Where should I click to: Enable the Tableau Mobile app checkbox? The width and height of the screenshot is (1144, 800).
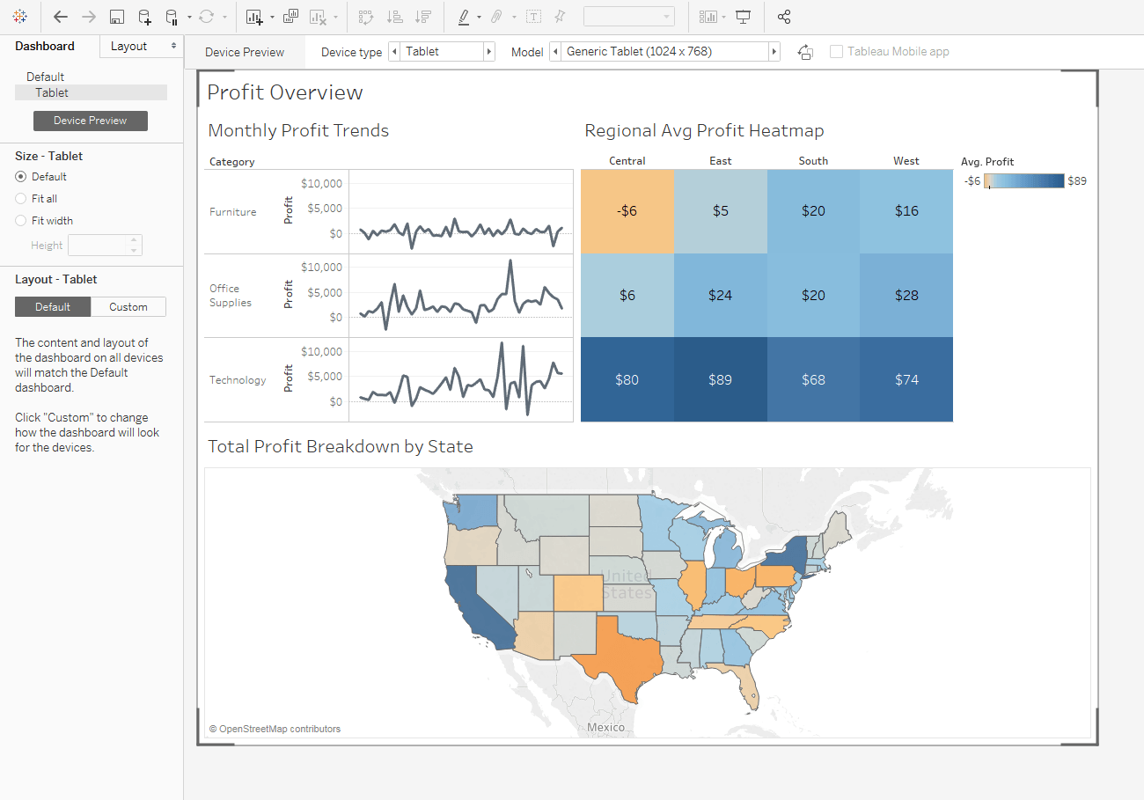[836, 52]
